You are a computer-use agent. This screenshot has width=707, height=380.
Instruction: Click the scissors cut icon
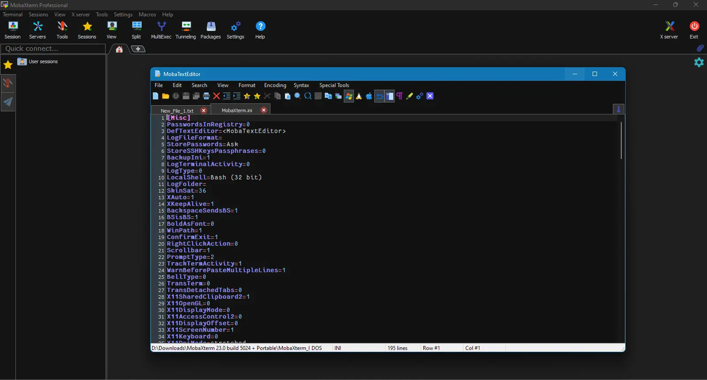(267, 96)
